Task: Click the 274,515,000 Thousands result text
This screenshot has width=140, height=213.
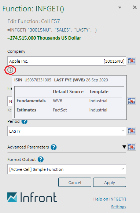Action: pyautogui.click(x=44, y=38)
